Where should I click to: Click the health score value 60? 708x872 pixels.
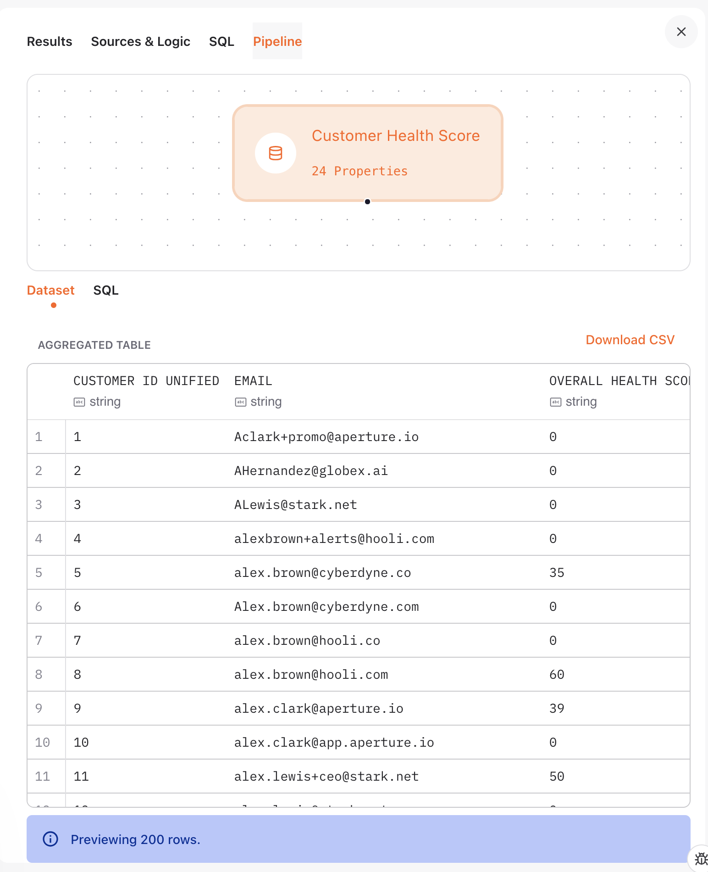[557, 674]
